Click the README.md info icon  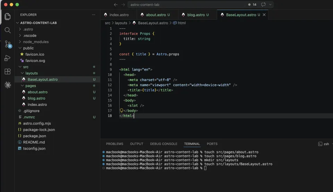click(19, 142)
